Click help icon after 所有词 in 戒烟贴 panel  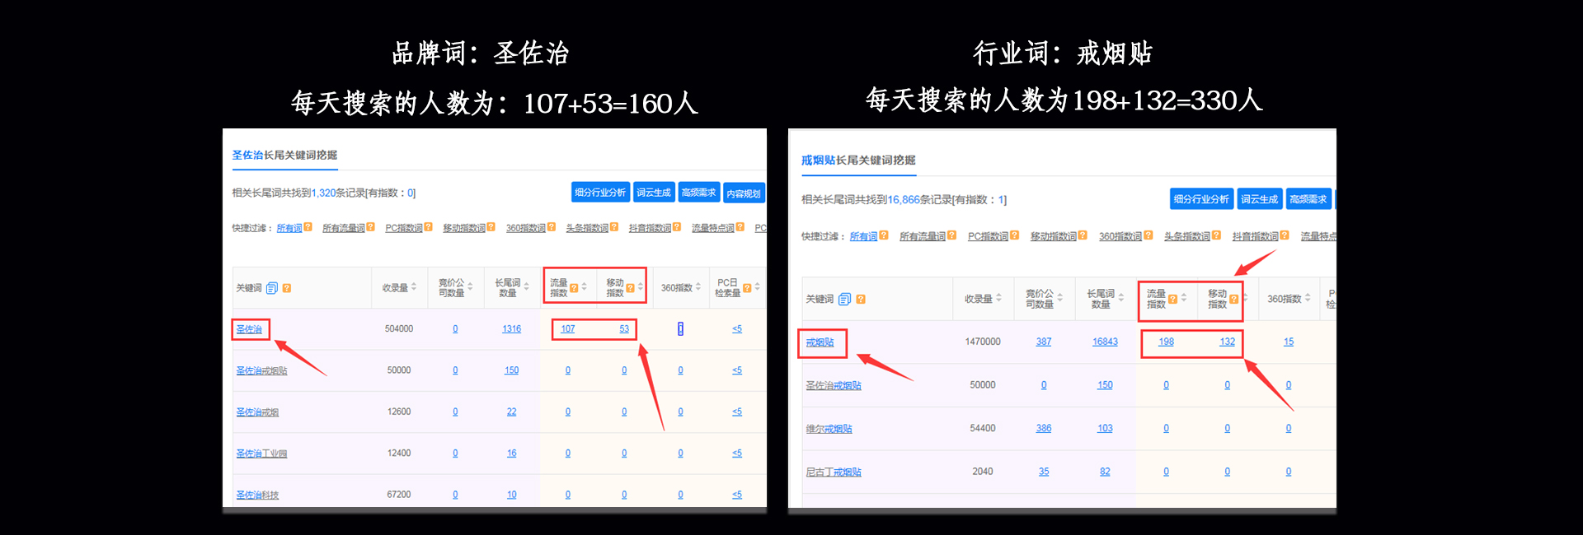point(884,235)
